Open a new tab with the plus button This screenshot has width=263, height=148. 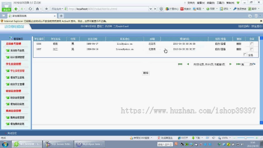coord(61,16)
